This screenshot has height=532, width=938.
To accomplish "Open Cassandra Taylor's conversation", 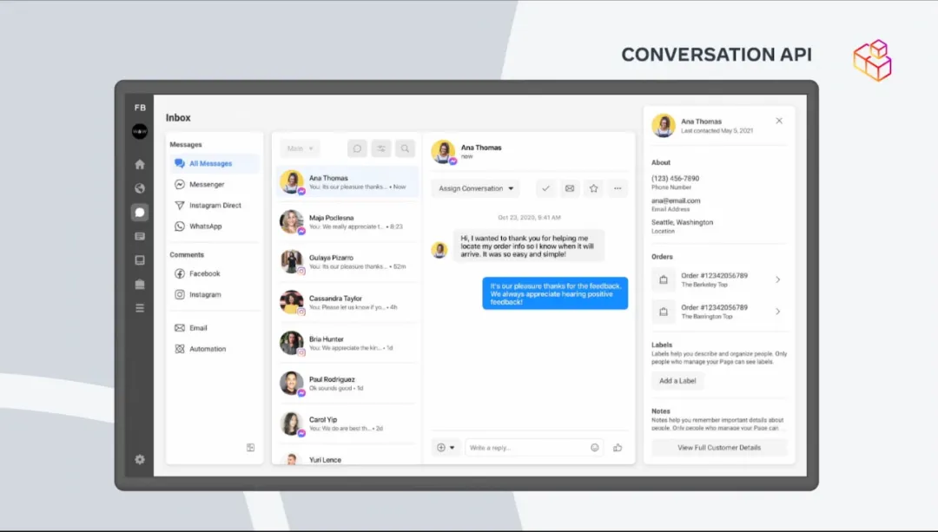I will pos(347,303).
